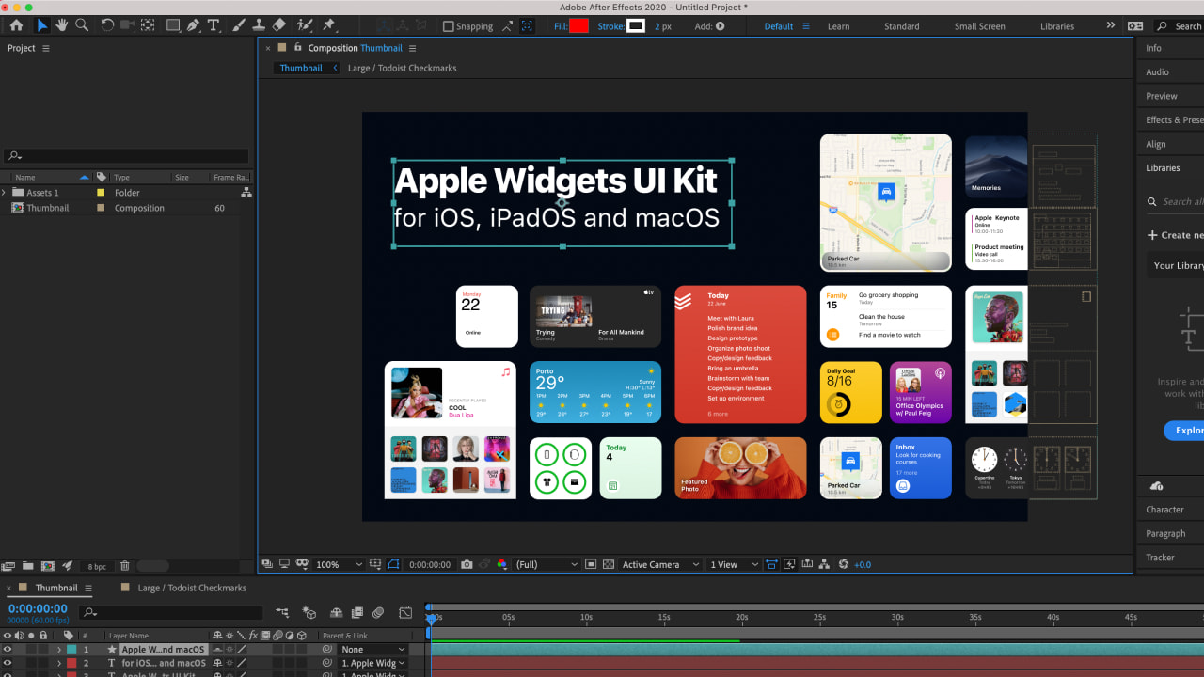This screenshot has height=677, width=1204.
Task: Open grid and guide options icon
Action: 375,564
